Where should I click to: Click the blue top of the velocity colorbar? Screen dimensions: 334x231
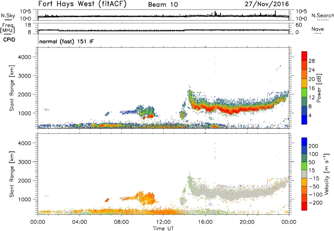[304, 142]
